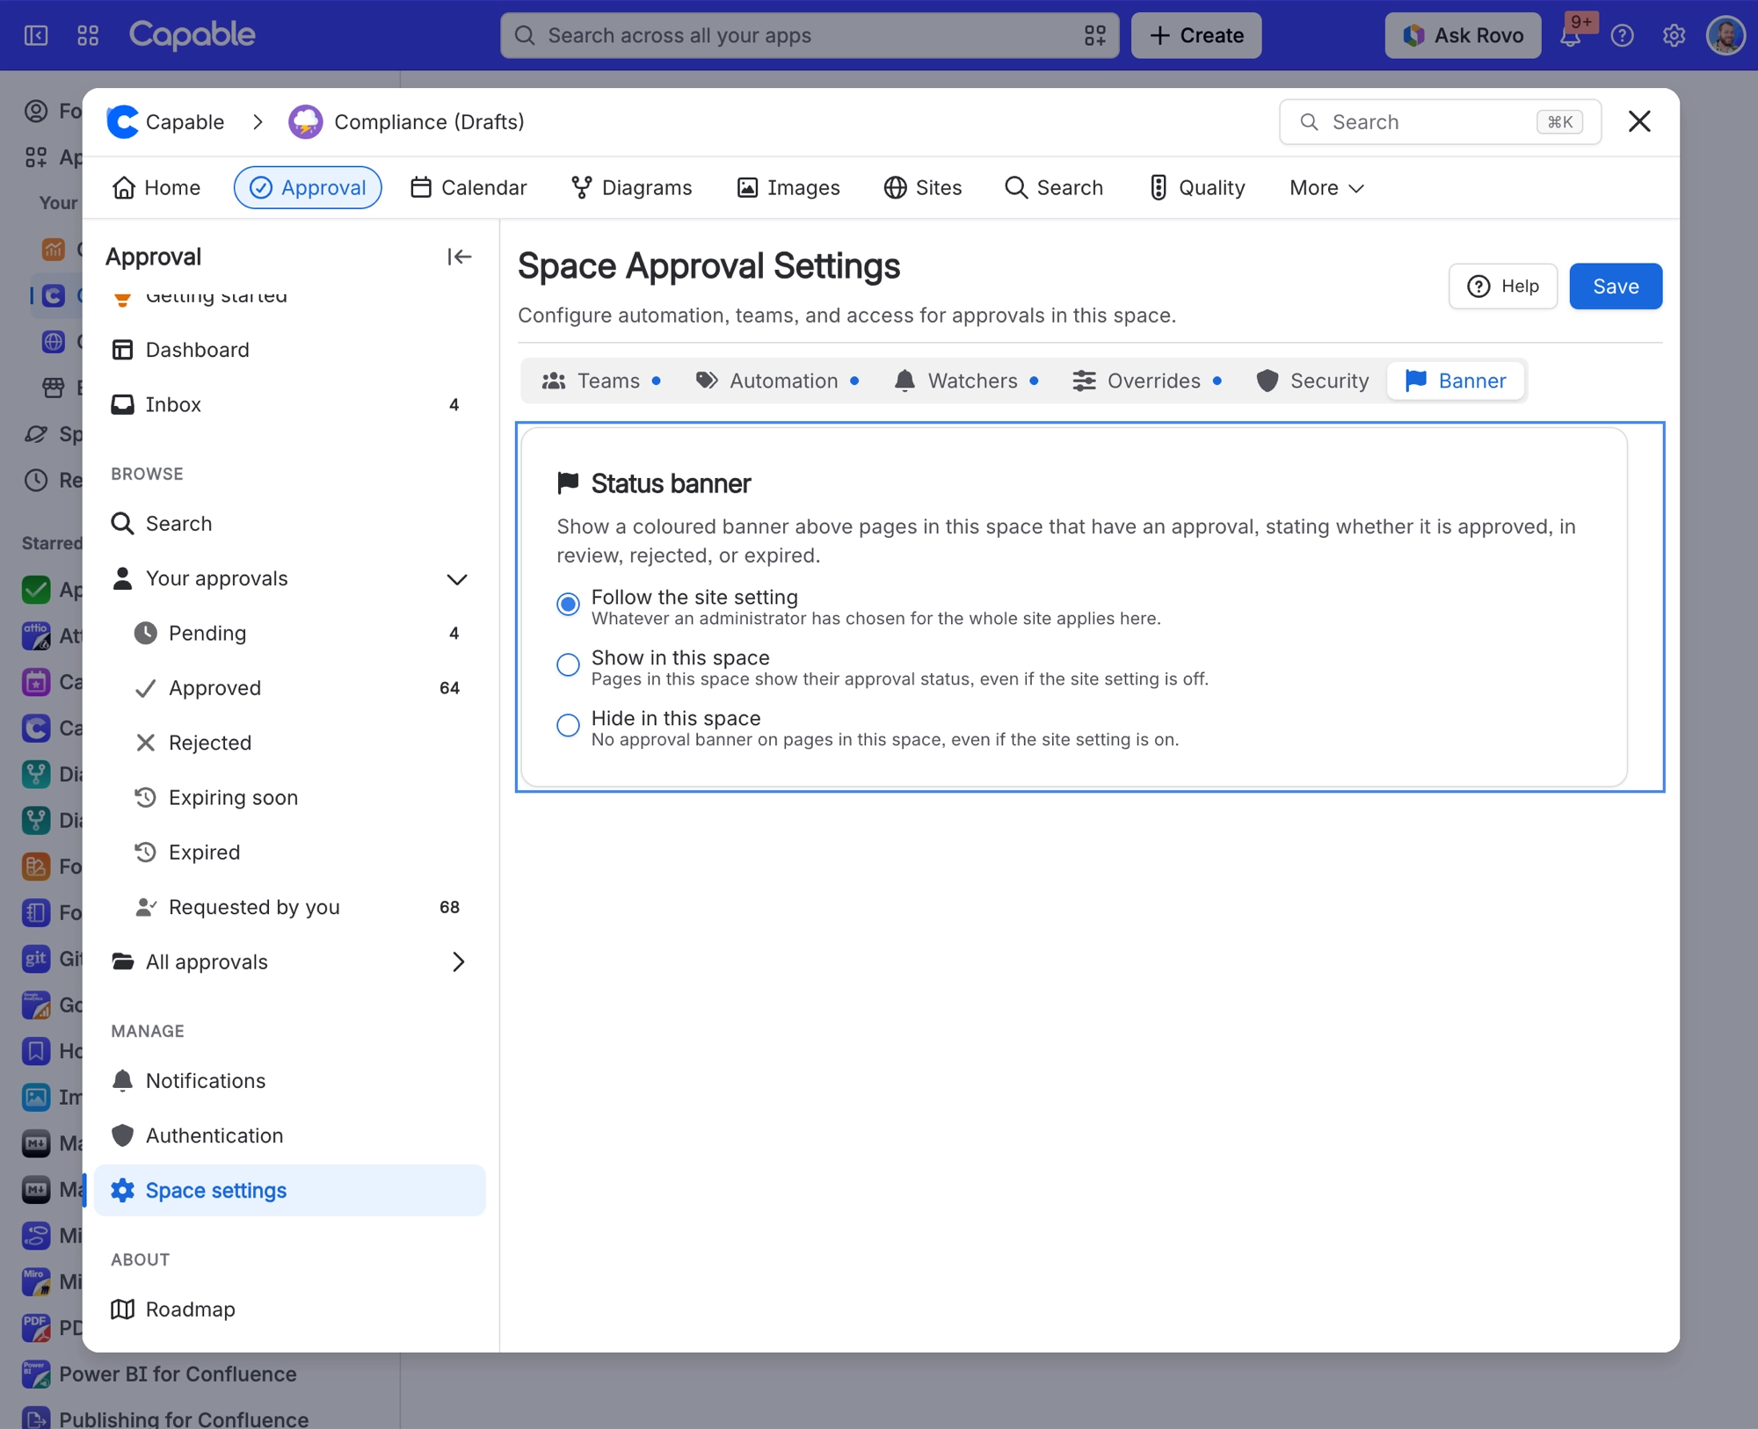This screenshot has width=1758, height=1429.
Task: Open the More dropdown menu
Action: 1326,188
